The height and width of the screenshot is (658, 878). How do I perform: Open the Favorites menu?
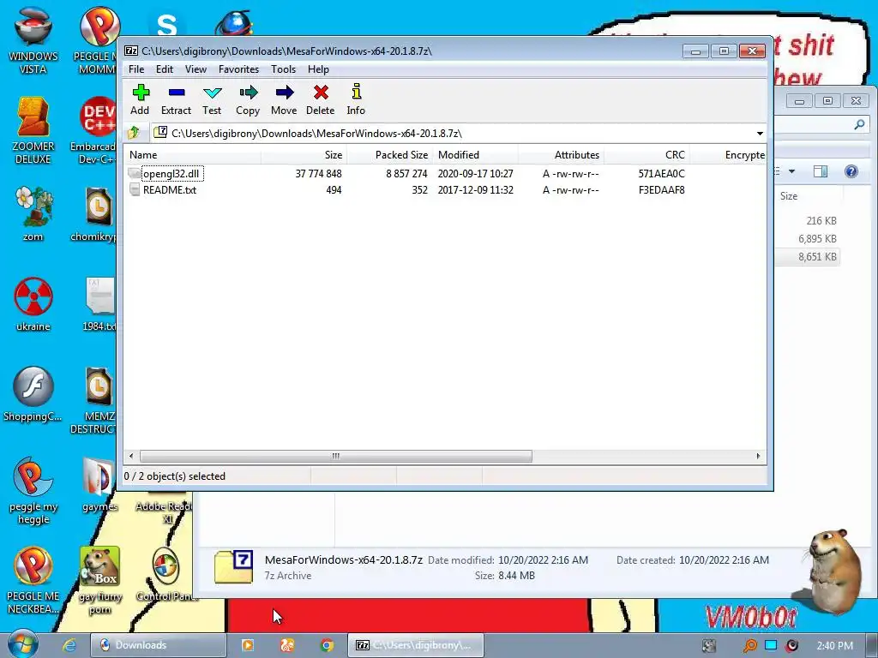[x=238, y=69]
